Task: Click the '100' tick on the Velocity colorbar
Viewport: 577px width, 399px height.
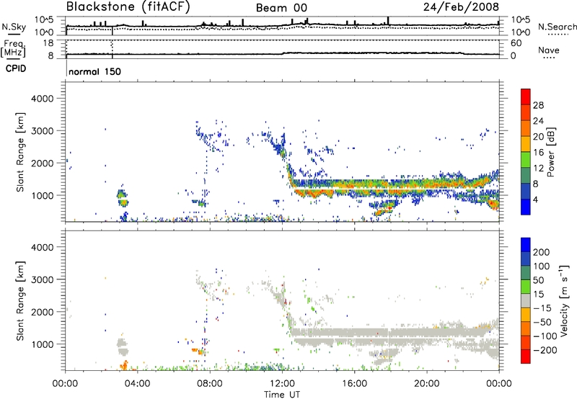Action: pos(541,266)
